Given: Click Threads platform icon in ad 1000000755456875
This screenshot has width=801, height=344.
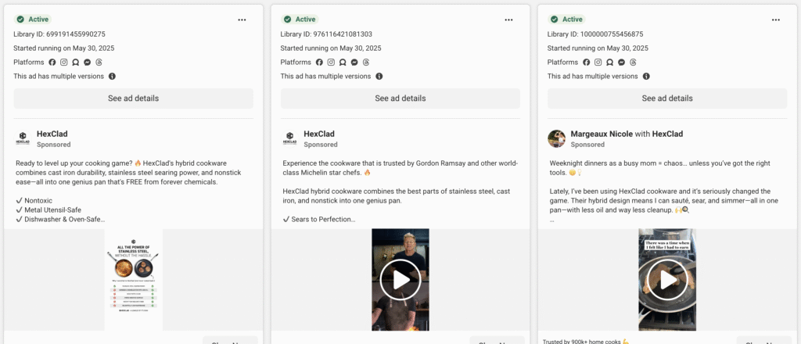Looking at the screenshot, I should (x=633, y=63).
